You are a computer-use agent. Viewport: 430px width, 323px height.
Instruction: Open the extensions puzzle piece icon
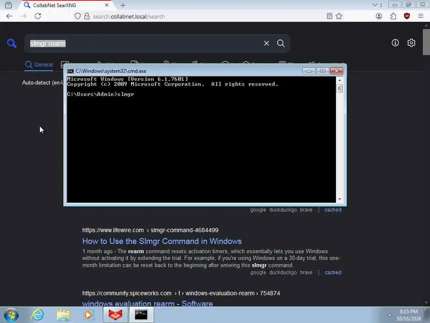pyautogui.click(x=393, y=16)
